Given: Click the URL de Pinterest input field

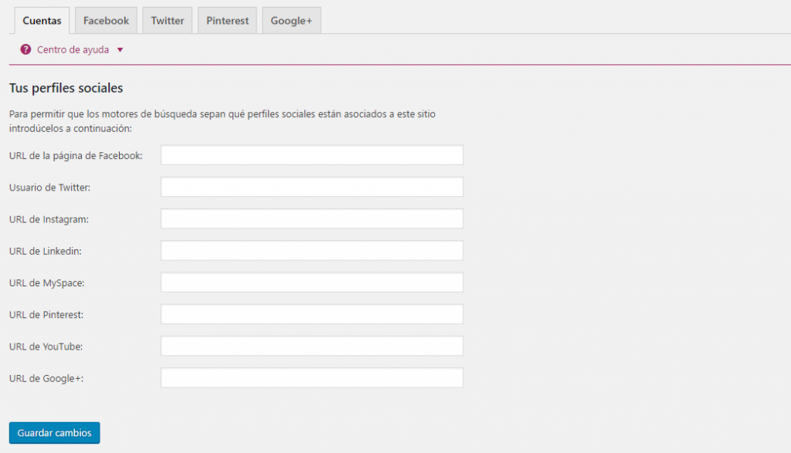Looking at the screenshot, I should click(x=311, y=314).
